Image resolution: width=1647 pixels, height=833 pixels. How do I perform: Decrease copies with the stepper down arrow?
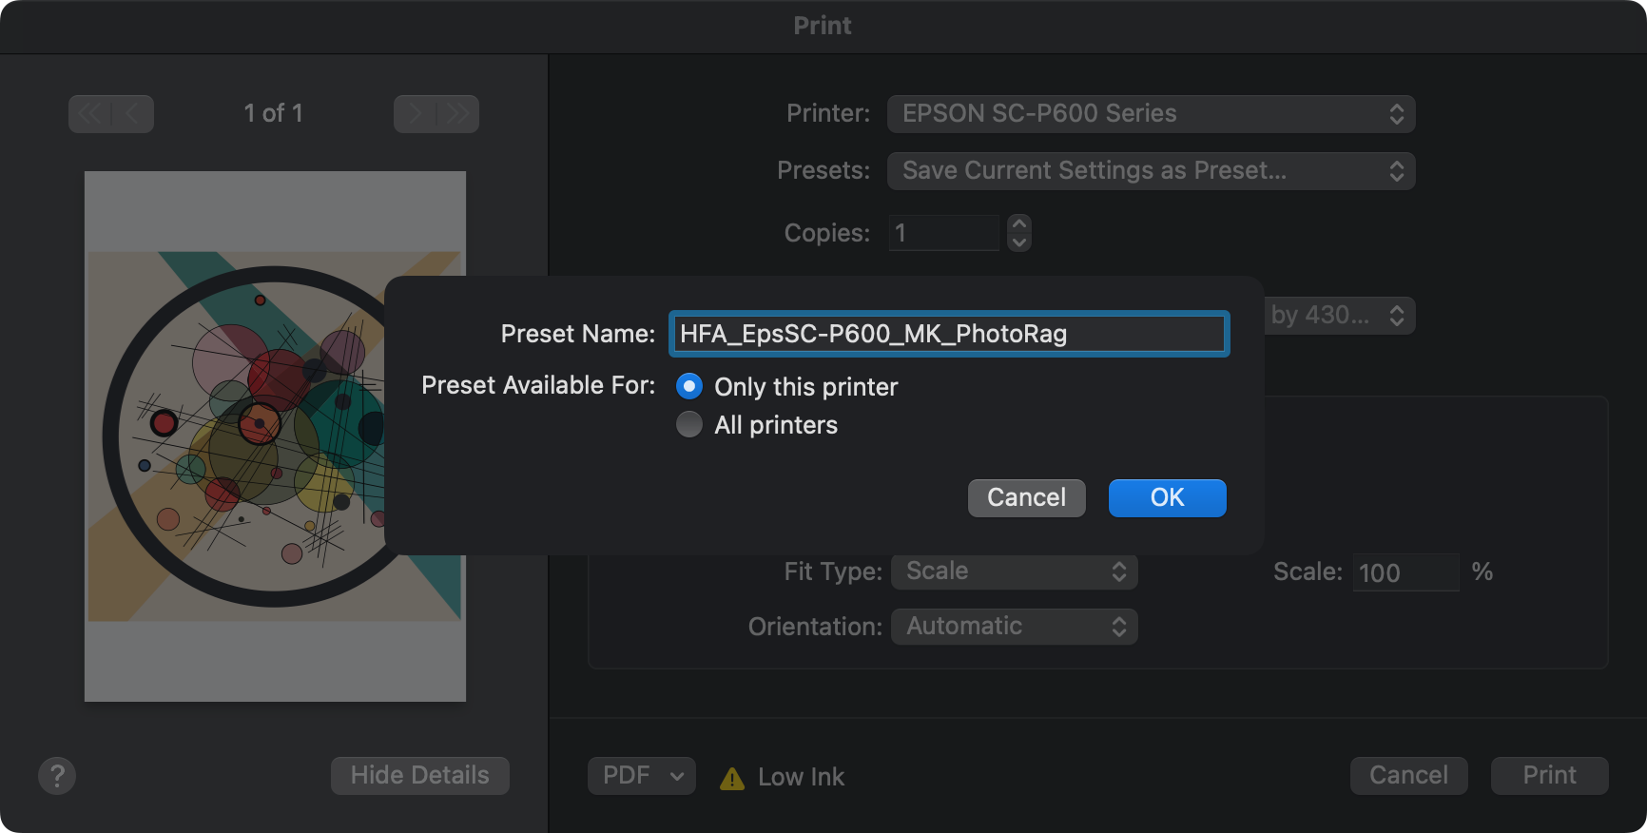1019,242
